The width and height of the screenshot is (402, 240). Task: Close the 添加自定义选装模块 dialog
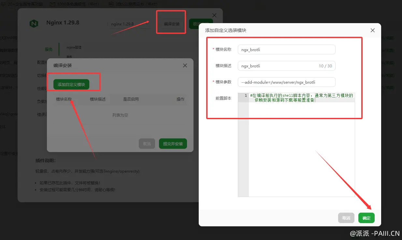pos(373,30)
